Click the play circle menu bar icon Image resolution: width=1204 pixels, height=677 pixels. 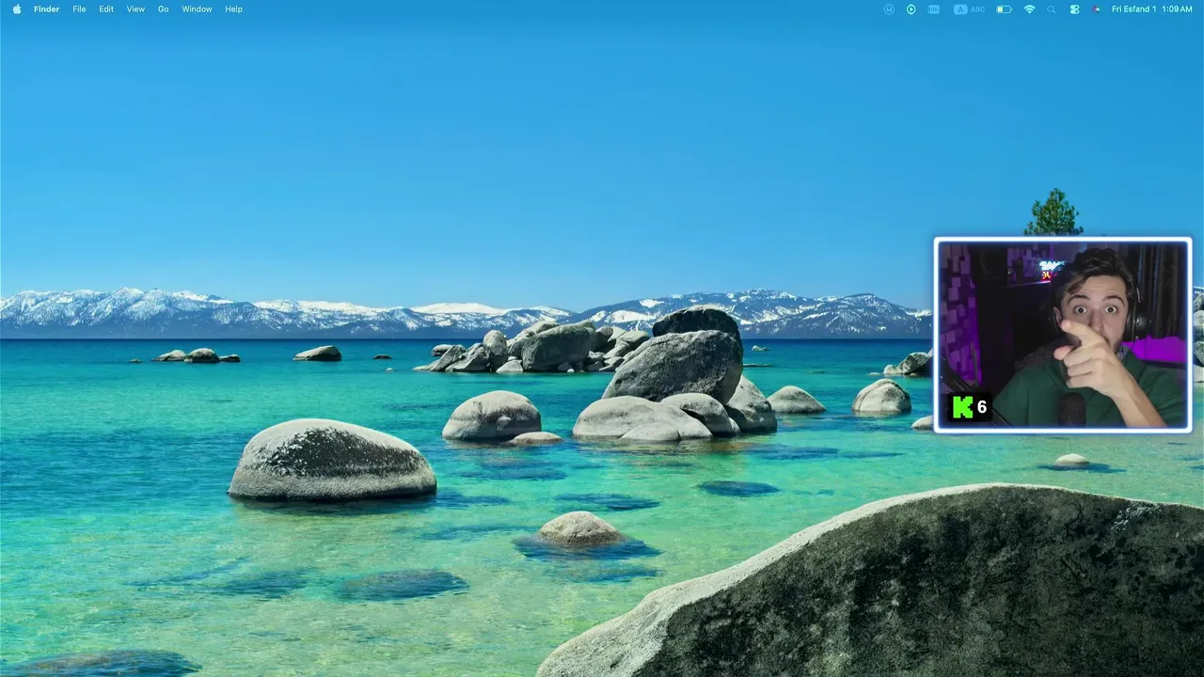(911, 8)
